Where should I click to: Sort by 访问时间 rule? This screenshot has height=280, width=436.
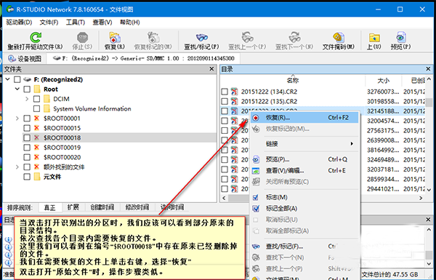pyautogui.click(x=172, y=207)
